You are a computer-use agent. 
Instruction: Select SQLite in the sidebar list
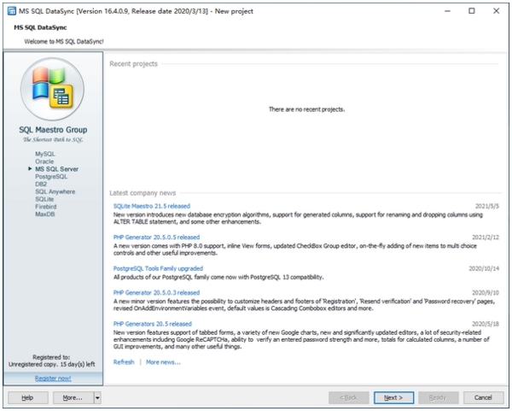(x=44, y=199)
